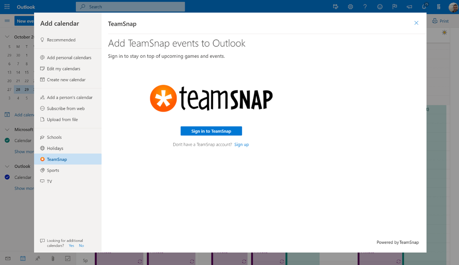Collapse the October month mini calendar
The height and width of the screenshot is (265, 459).
coord(7,37)
